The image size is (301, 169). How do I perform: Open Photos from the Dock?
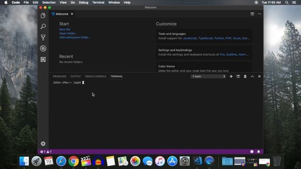pyautogui.click(x=135, y=161)
